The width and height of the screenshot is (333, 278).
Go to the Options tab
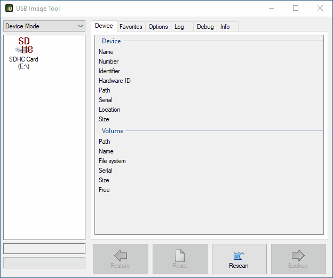pyautogui.click(x=158, y=27)
